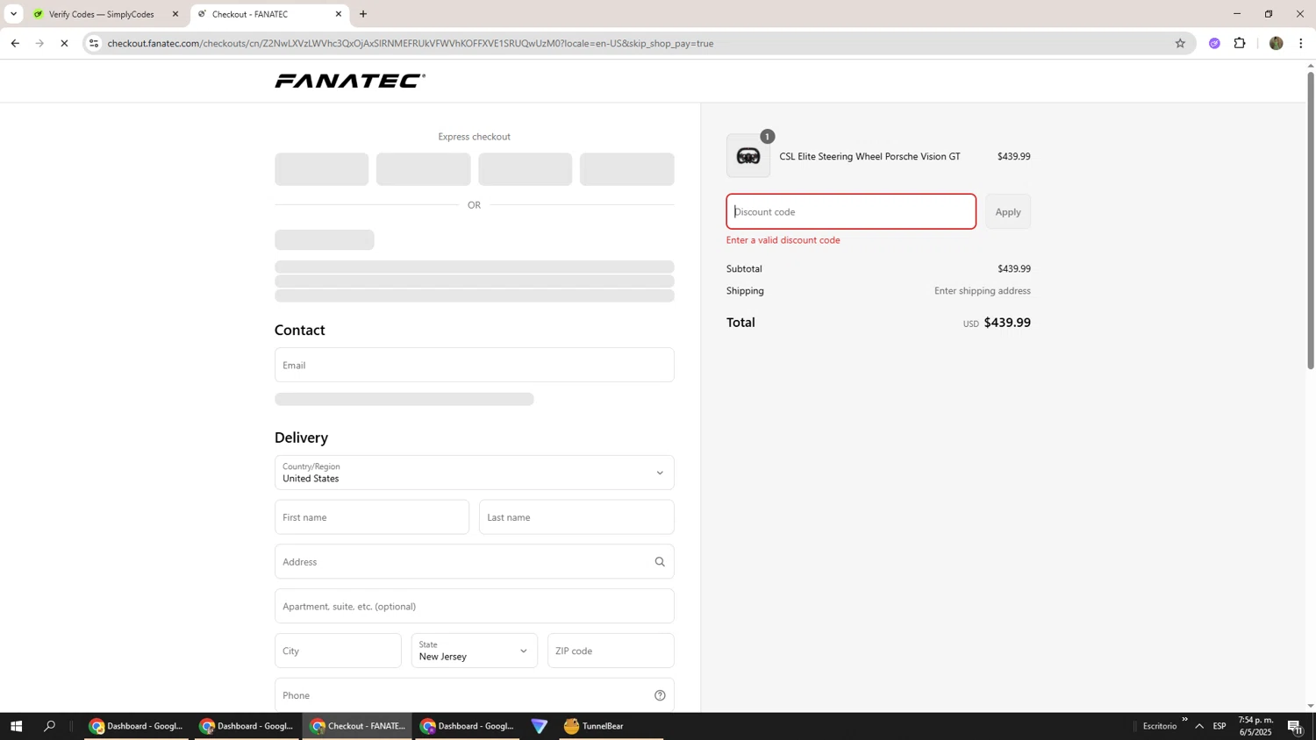Screen dimensions: 1316x740
Task: Click the ESP language indicator
Action: point(1219,726)
